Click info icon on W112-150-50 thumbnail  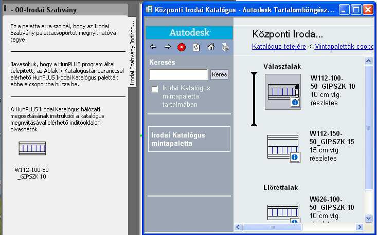pyautogui.click(x=294, y=158)
